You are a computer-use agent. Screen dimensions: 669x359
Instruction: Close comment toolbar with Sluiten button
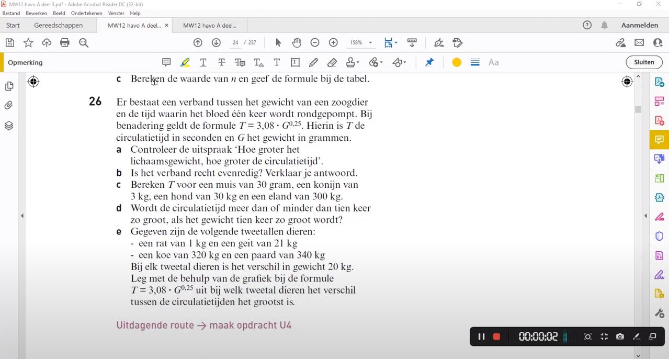tap(644, 62)
